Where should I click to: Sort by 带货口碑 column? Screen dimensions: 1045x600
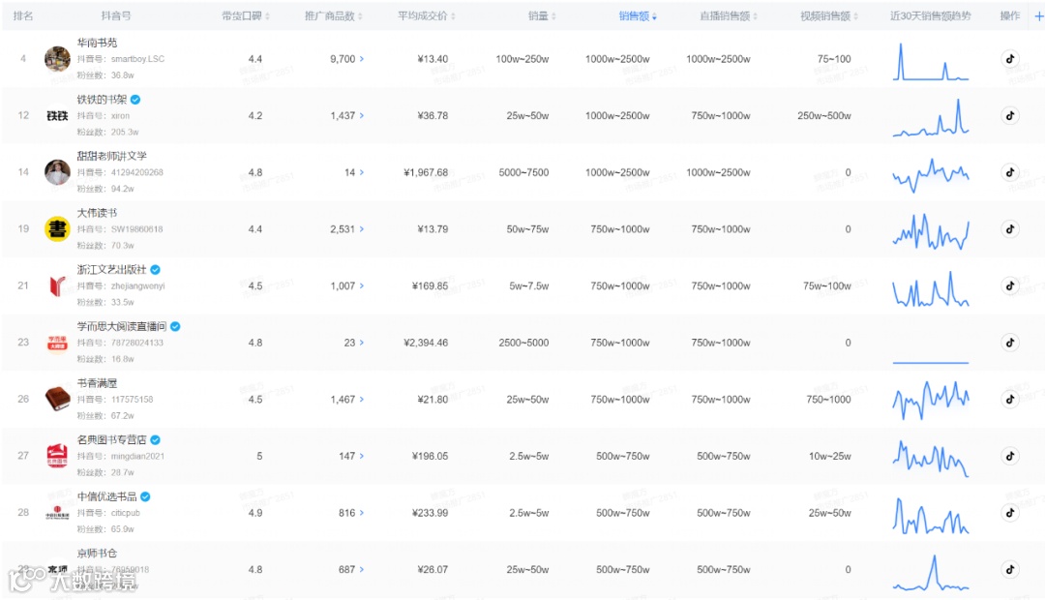[245, 16]
